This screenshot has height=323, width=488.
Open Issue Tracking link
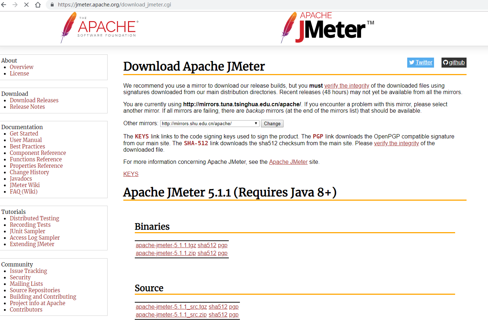28,271
